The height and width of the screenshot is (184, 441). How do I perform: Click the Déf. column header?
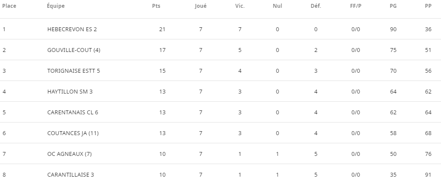pyautogui.click(x=316, y=6)
